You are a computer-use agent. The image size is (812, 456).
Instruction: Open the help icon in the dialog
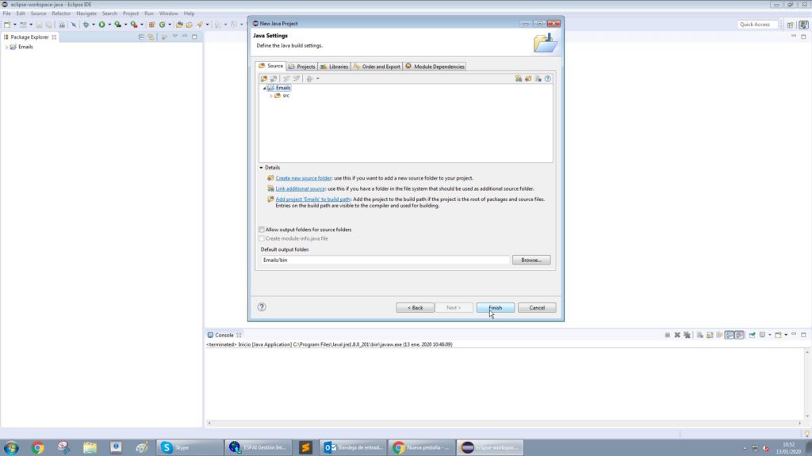click(262, 307)
